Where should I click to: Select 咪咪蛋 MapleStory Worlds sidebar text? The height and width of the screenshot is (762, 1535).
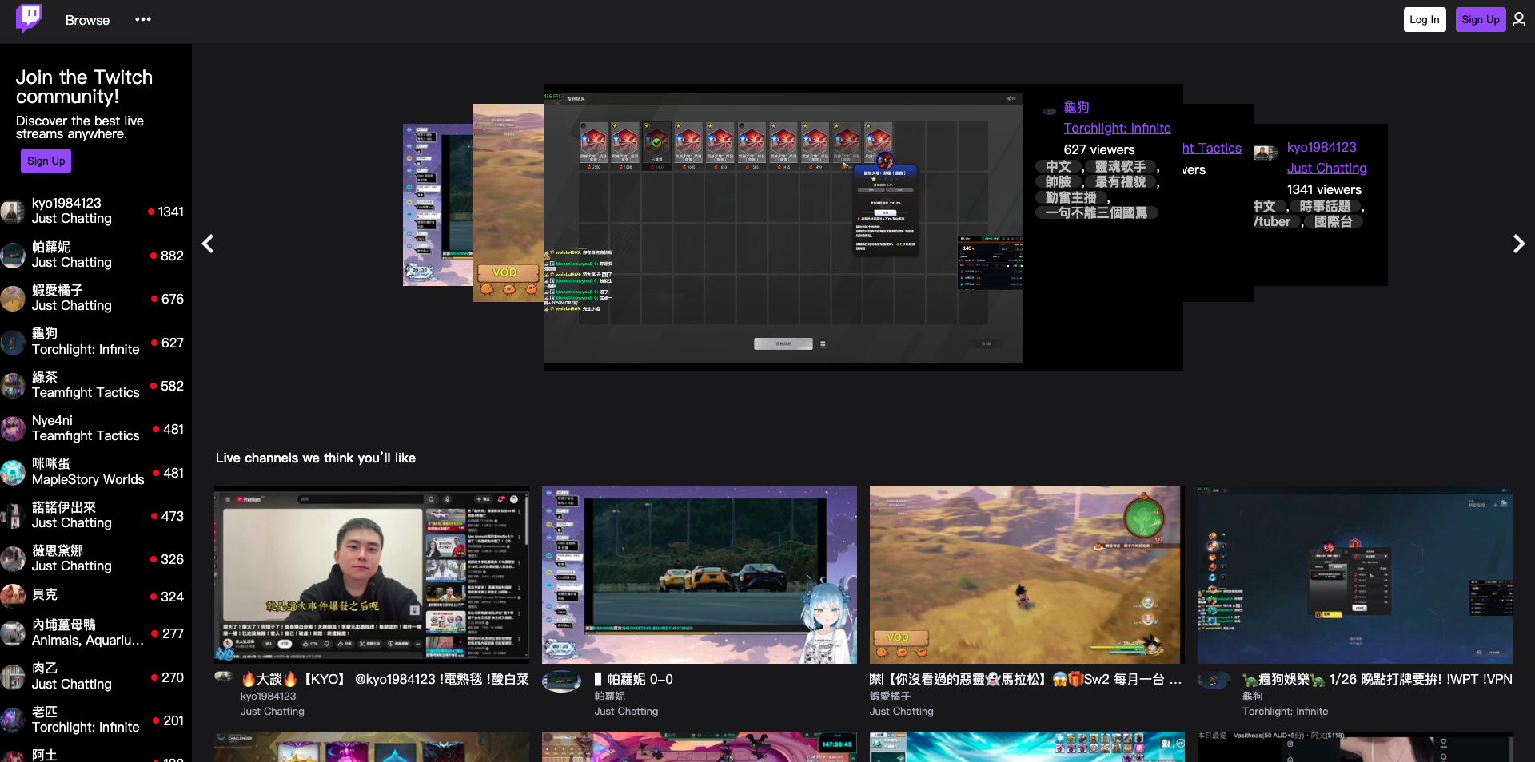[x=88, y=472]
